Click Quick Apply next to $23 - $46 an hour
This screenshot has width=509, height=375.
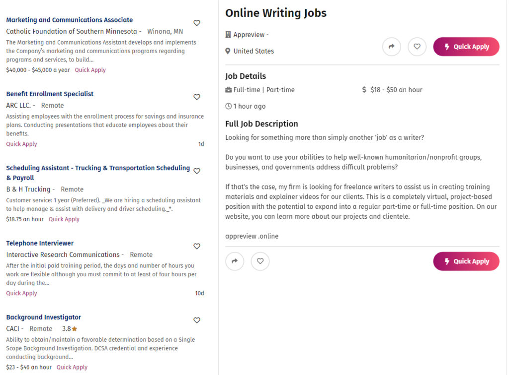72,367
